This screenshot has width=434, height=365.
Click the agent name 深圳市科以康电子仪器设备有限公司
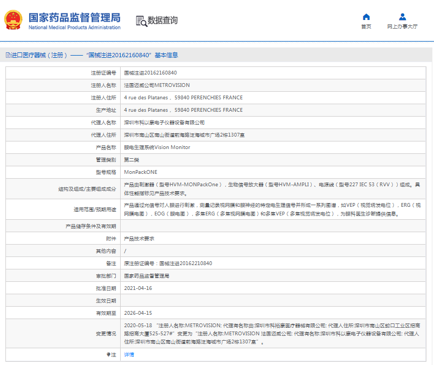(165, 123)
